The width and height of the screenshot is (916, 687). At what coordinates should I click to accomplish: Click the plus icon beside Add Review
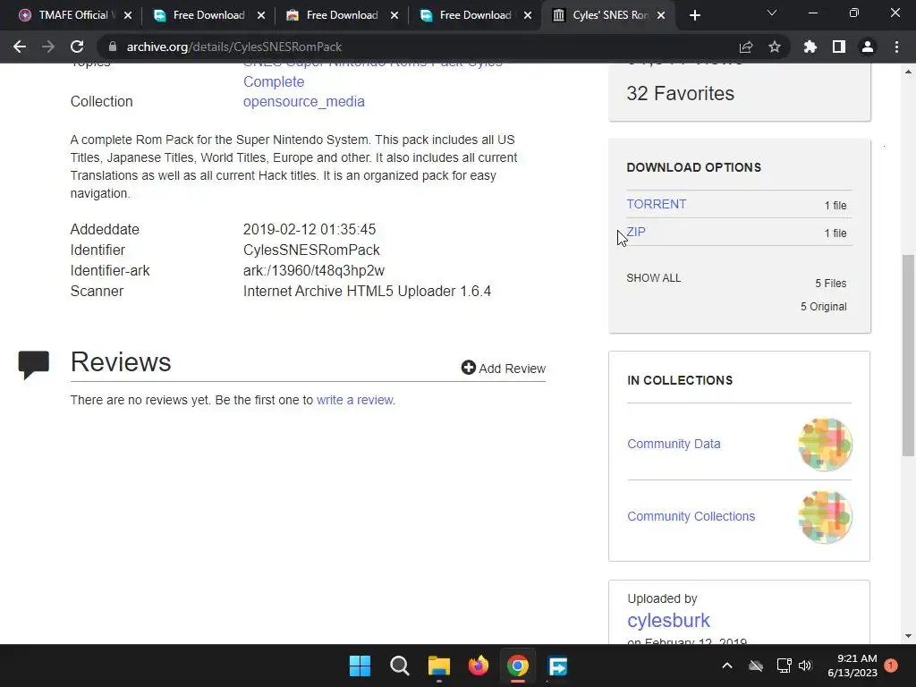[468, 368]
